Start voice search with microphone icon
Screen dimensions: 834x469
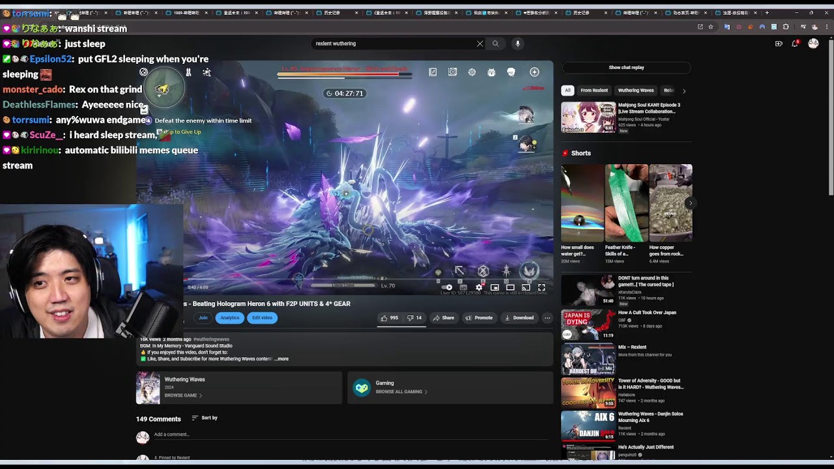coord(517,44)
